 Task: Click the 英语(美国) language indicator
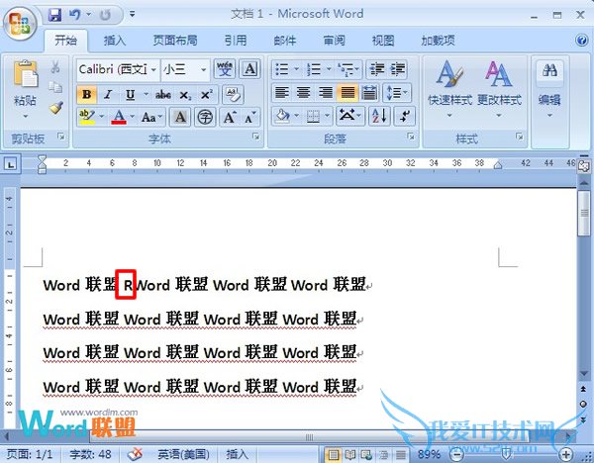pos(183,454)
